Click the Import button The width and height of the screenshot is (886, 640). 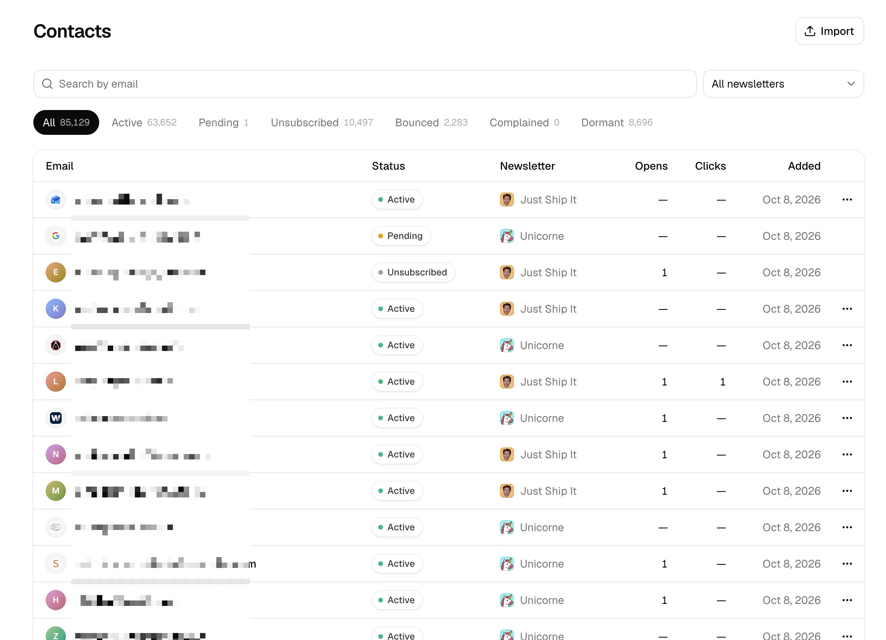[829, 31]
